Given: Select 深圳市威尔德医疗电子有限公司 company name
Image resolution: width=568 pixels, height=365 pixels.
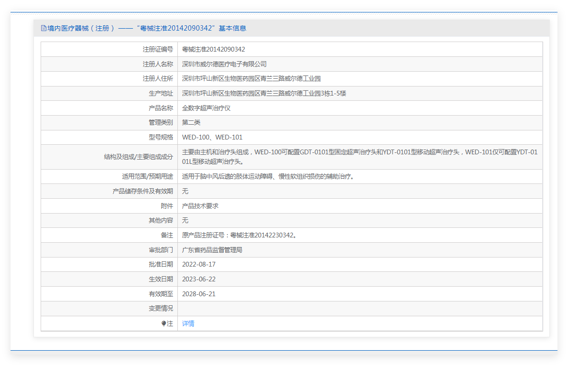Looking at the screenshot, I should pos(224,64).
